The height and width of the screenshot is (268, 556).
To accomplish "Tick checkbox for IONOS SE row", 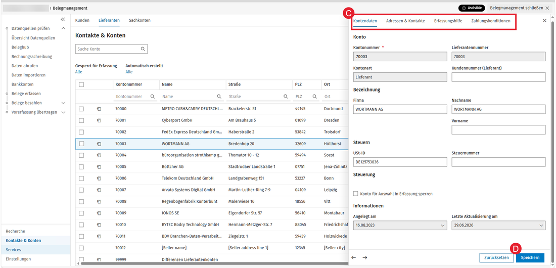I will pyautogui.click(x=81, y=213).
